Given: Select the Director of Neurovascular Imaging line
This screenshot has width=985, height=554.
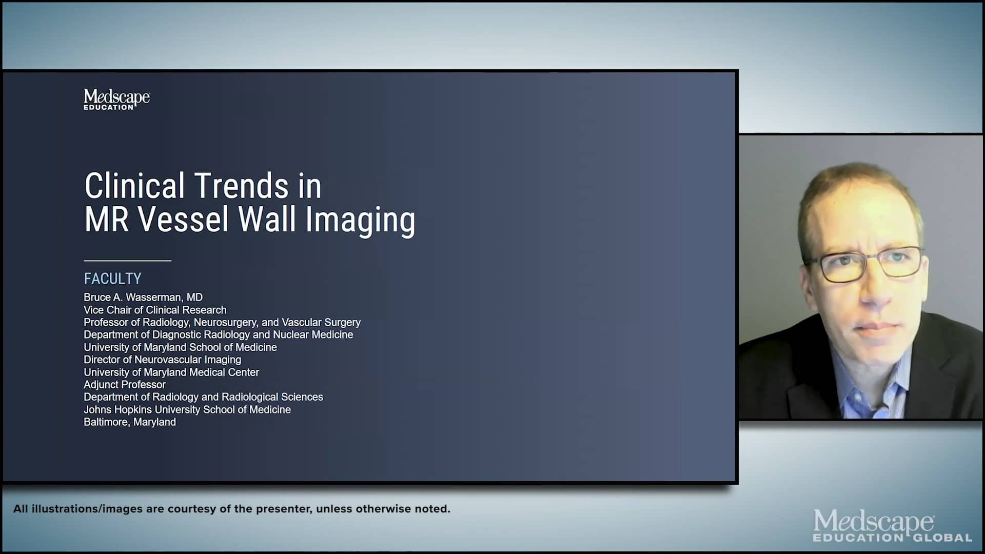Looking at the screenshot, I should point(163,360).
